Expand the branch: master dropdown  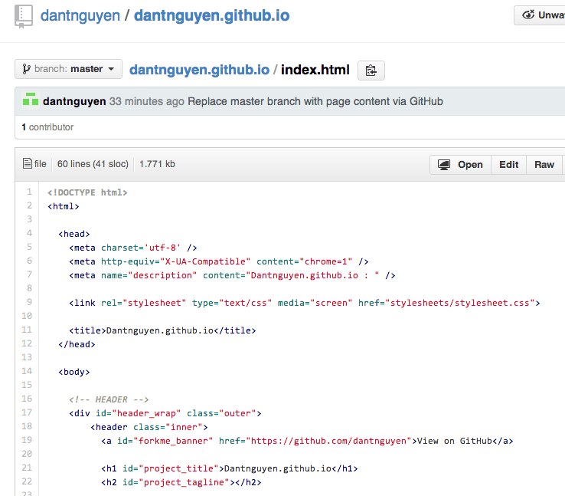(68, 69)
